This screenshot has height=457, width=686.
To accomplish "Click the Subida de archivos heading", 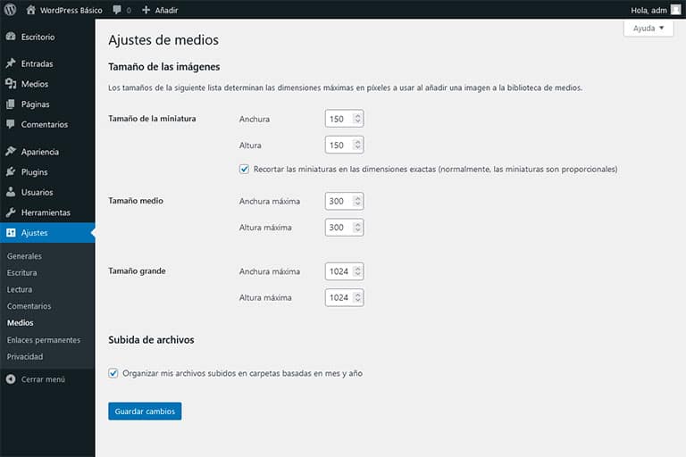I will [x=151, y=340].
